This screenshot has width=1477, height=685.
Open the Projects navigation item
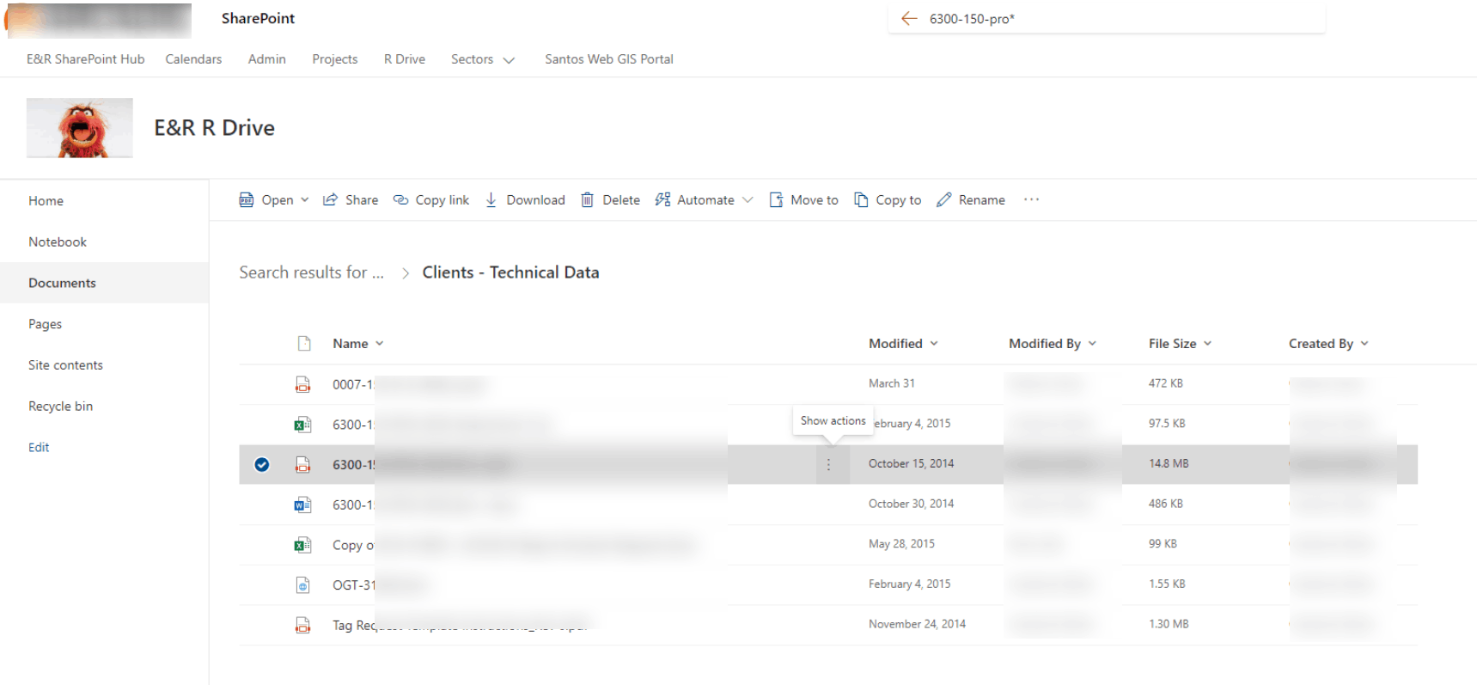(335, 59)
